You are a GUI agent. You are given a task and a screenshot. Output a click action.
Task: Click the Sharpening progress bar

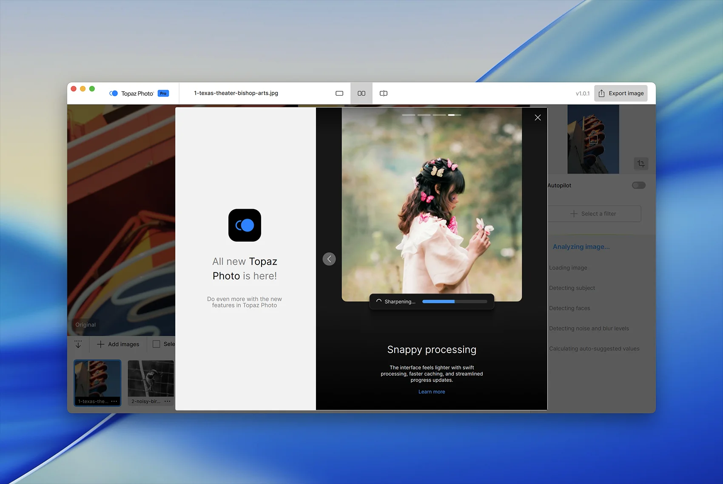[x=455, y=301]
